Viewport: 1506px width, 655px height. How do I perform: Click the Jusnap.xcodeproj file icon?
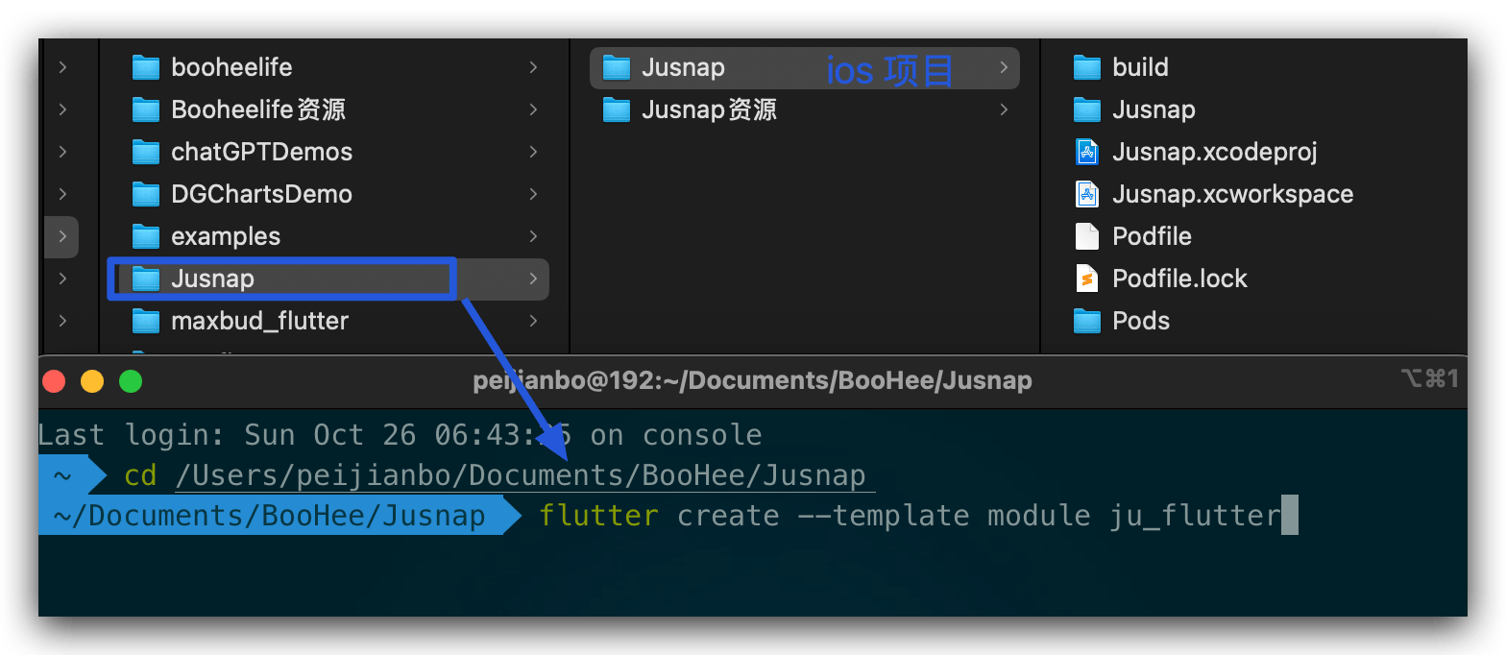(x=1086, y=152)
